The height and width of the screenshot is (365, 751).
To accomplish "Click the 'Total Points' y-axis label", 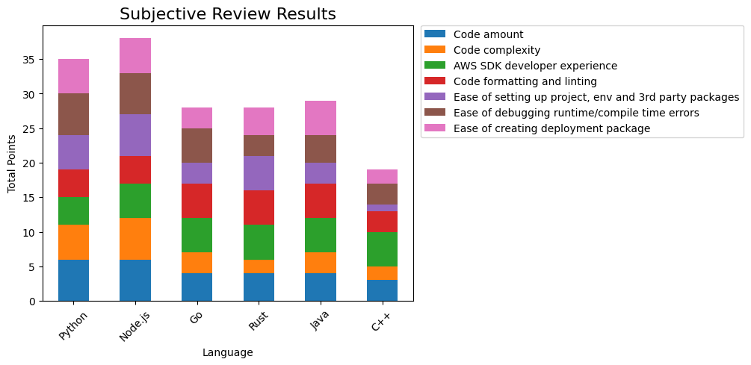I will pos(11,164).
